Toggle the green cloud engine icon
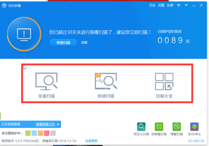The image size is (209, 146). [28, 133]
